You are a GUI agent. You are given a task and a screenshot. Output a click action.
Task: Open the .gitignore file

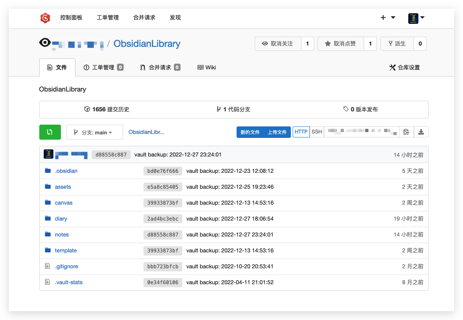[x=67, y=267]
